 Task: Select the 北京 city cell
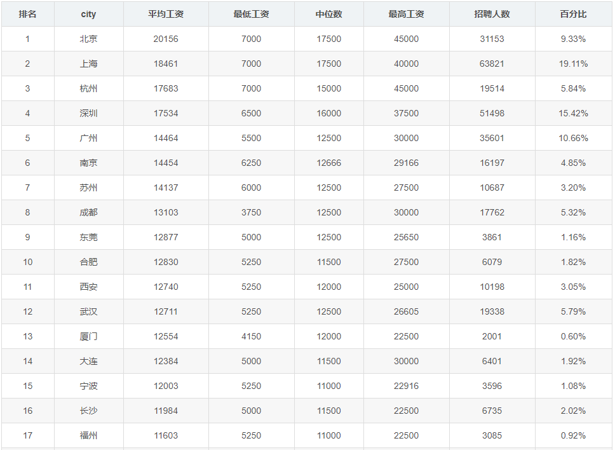pos(88,39)
